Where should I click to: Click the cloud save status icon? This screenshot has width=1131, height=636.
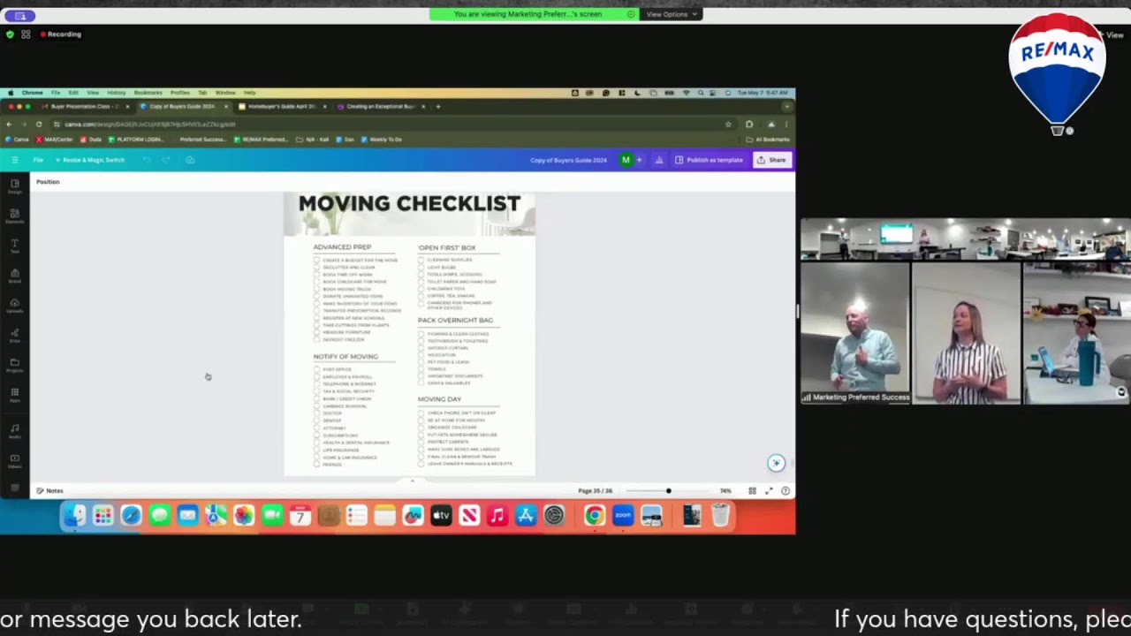tap(190, 160)
